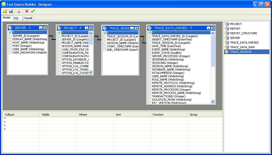The image size is (272, 155).
Task: Close the SERVER - S table box
Action: (45, 28)
